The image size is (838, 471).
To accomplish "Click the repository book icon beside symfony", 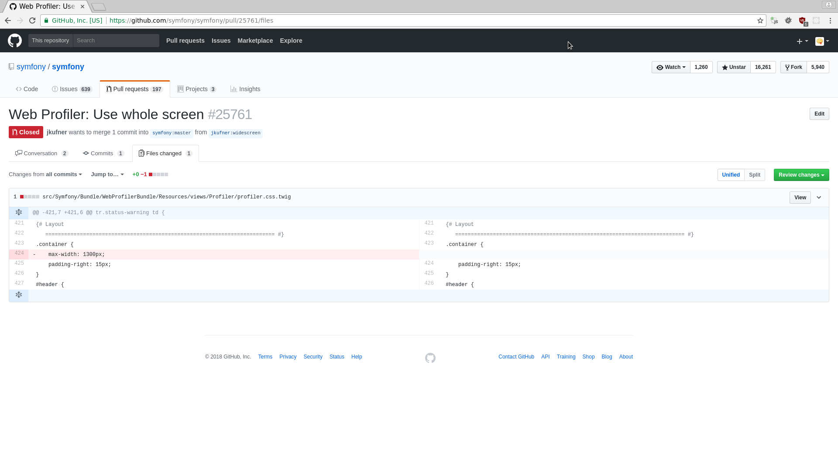I will point(11,67).
